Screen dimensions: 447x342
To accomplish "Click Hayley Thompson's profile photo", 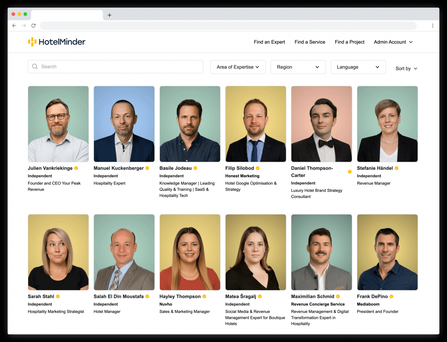I will point(190,252).
